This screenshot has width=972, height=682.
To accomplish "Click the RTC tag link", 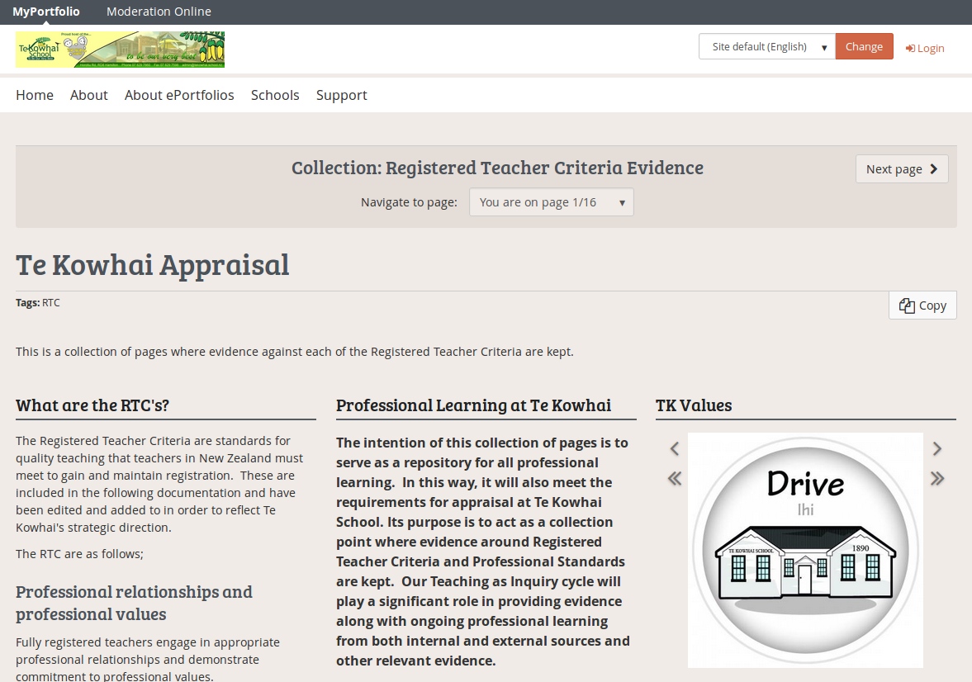I will tap(51, 302).
